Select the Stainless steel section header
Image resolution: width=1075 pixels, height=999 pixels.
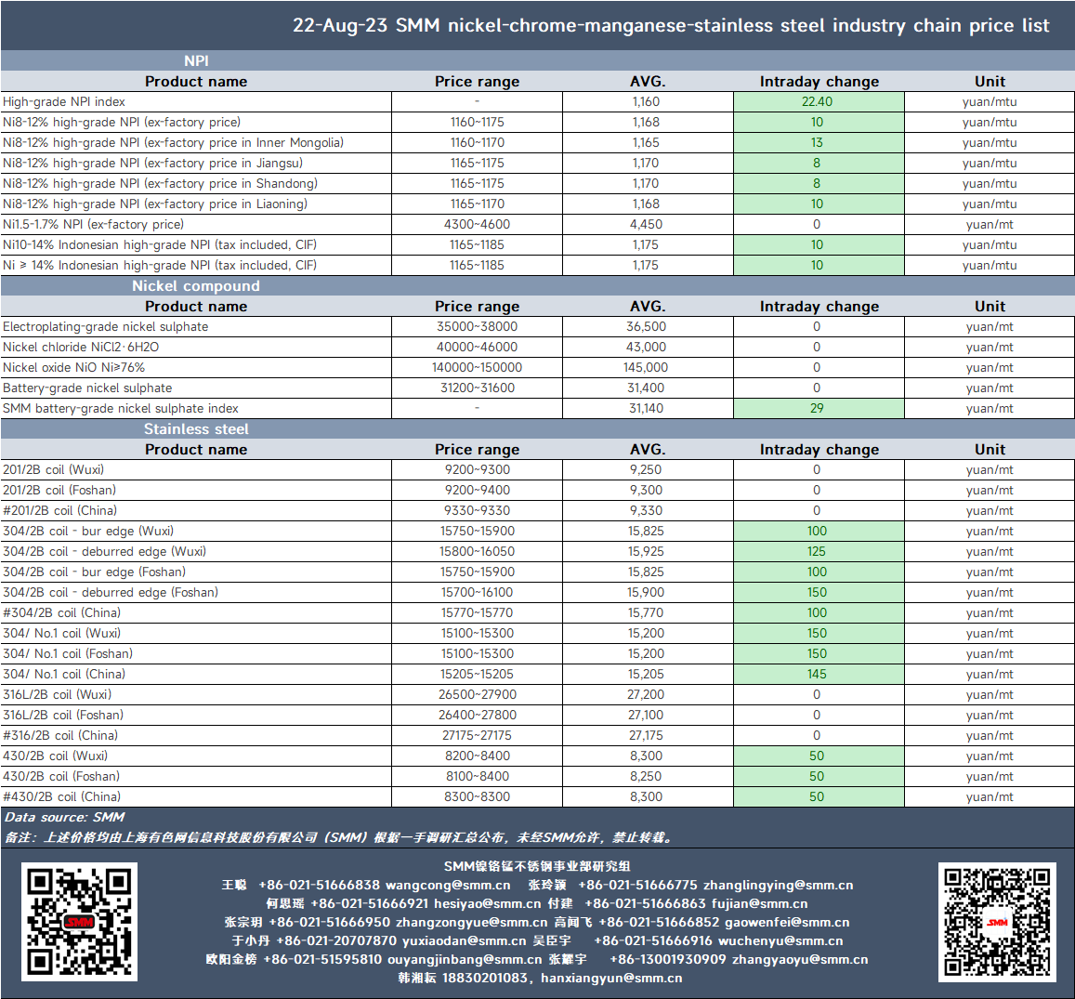click(x=196, y=429)
